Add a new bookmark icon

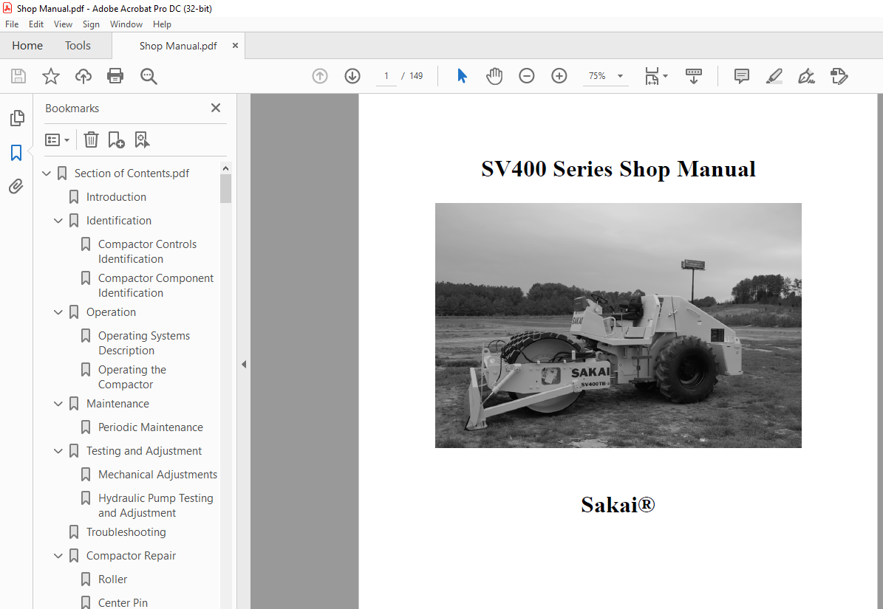click(x=116, y=140)
